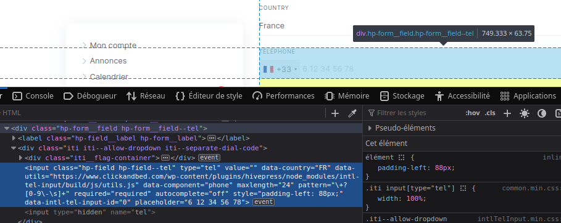Open intlTelInput.min.css source link
561x223 pixels.
(519, 219)
